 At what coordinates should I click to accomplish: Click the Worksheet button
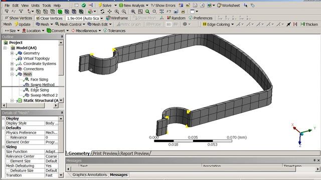[x=229, y=5]
